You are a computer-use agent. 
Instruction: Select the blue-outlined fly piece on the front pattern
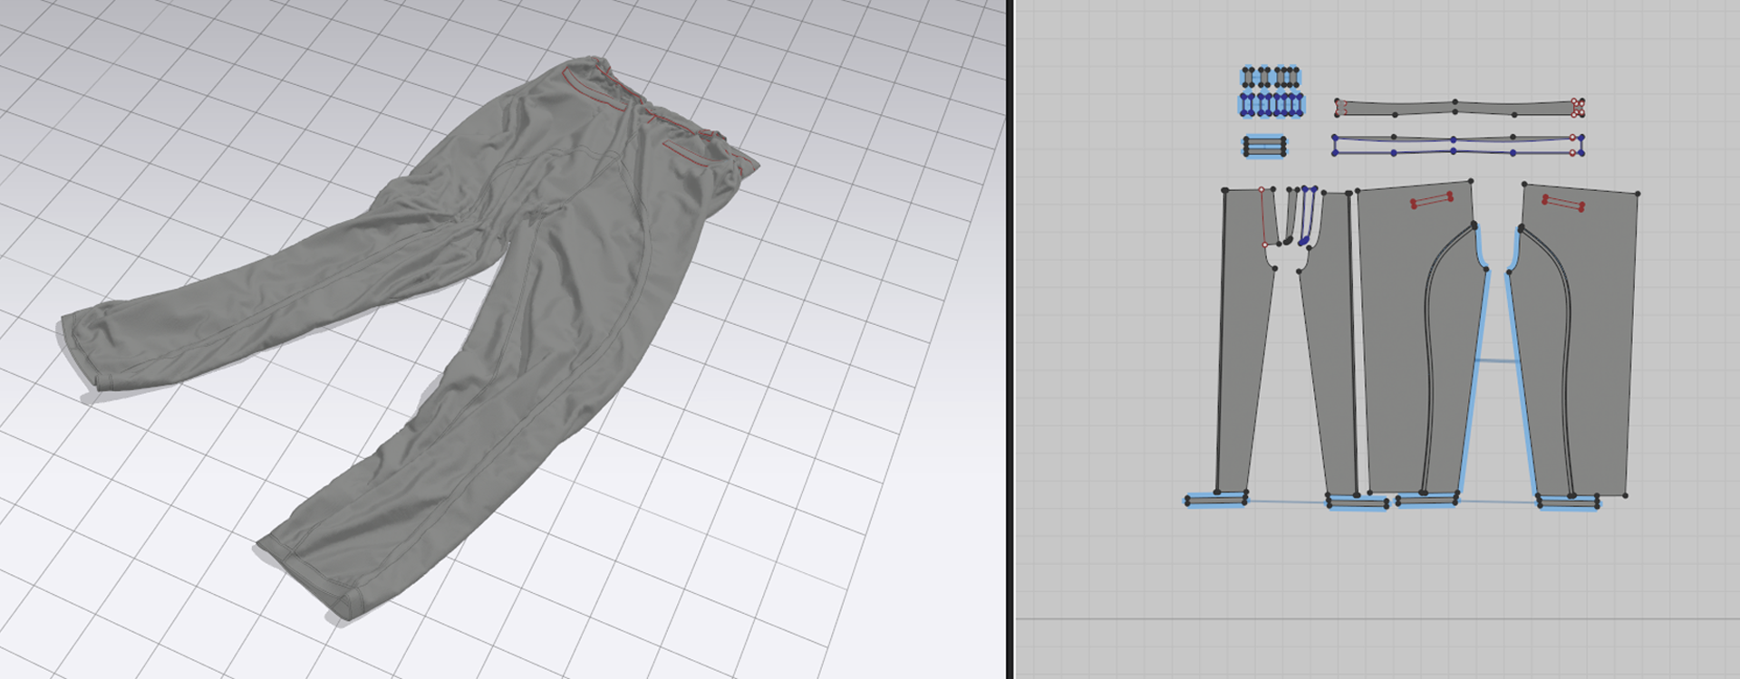[1307, 215]
